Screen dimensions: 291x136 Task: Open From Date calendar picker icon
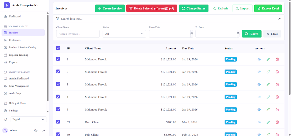[192, 34]
